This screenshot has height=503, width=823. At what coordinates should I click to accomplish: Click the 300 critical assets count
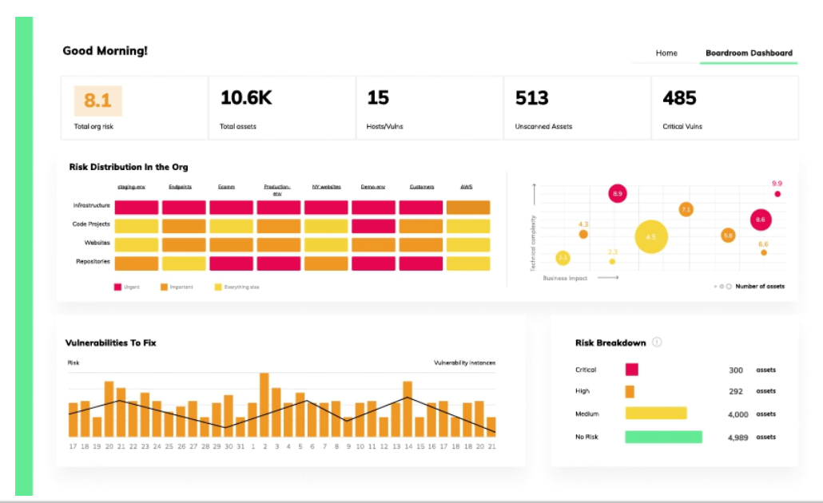(x=736, y=370)
